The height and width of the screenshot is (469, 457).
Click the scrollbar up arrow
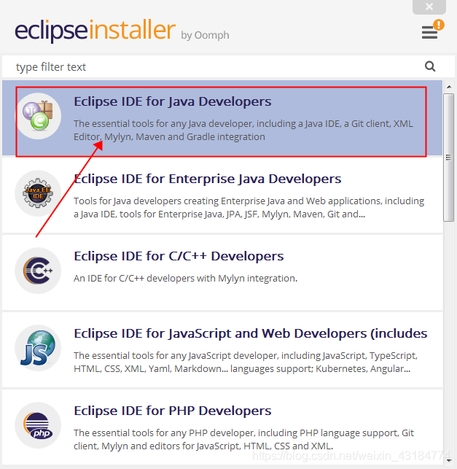(x=449, y=87)
